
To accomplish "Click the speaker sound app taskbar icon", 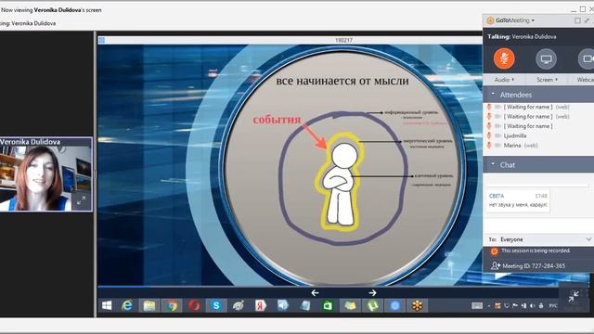I will 283,305.
